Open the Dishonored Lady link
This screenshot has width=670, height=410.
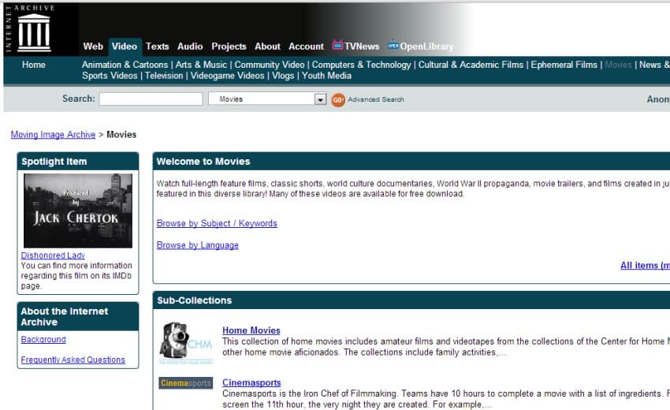(53, 255)
